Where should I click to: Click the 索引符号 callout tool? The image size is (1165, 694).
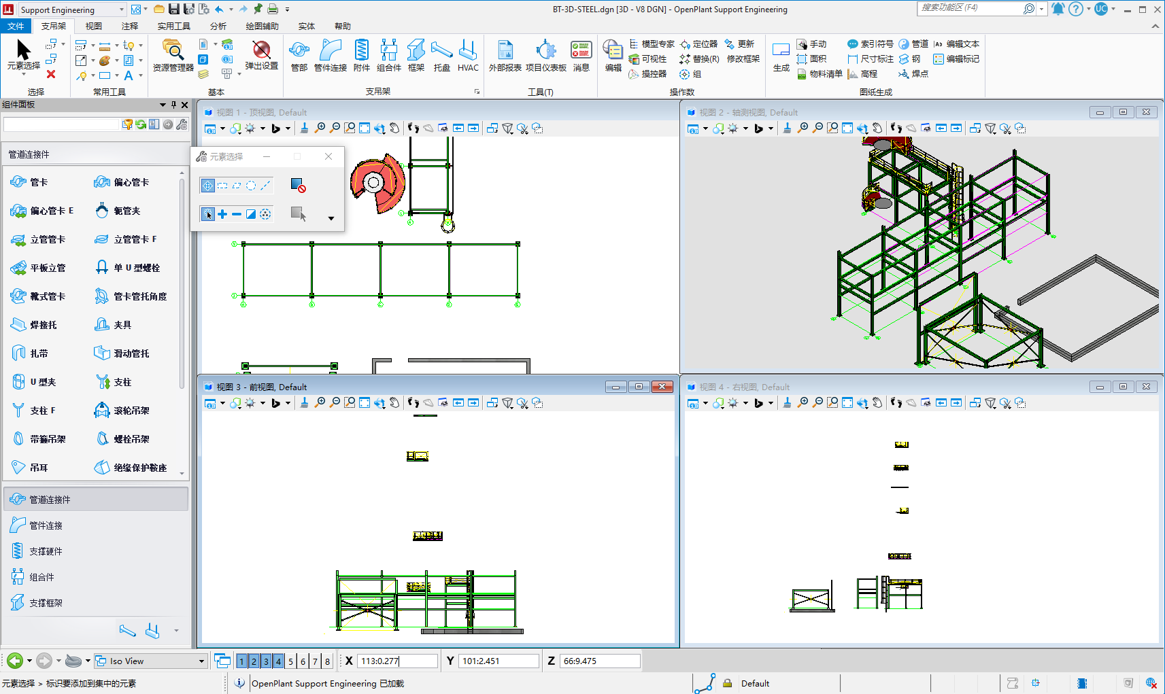click(x=871, y=44)
